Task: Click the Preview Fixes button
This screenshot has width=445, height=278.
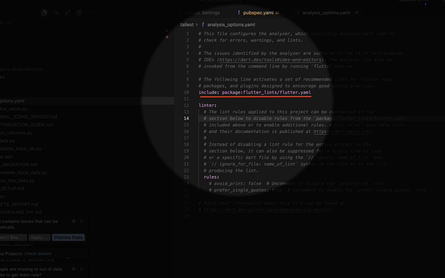Action: point(68,237)
